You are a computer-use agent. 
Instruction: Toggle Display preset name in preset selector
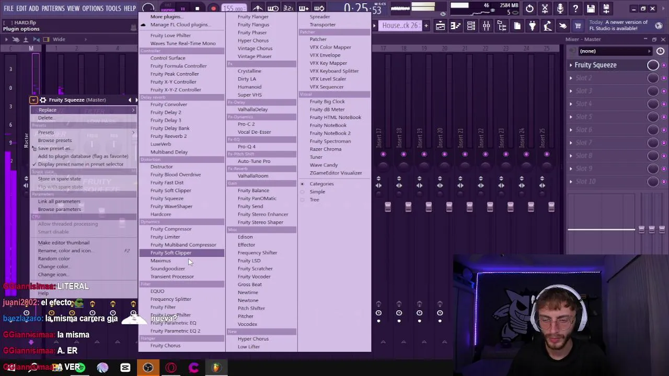80,164
